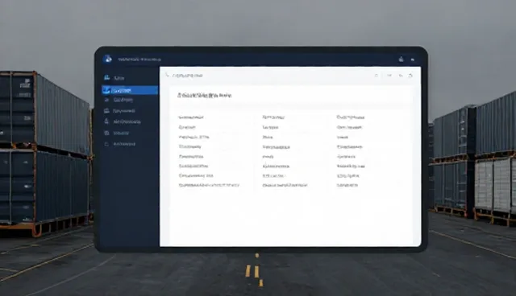Click the rightmost icon in white toolbar

410,76
